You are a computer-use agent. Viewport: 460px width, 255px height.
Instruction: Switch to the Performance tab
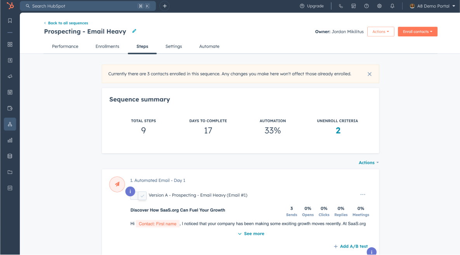click(x=65, y=46)
